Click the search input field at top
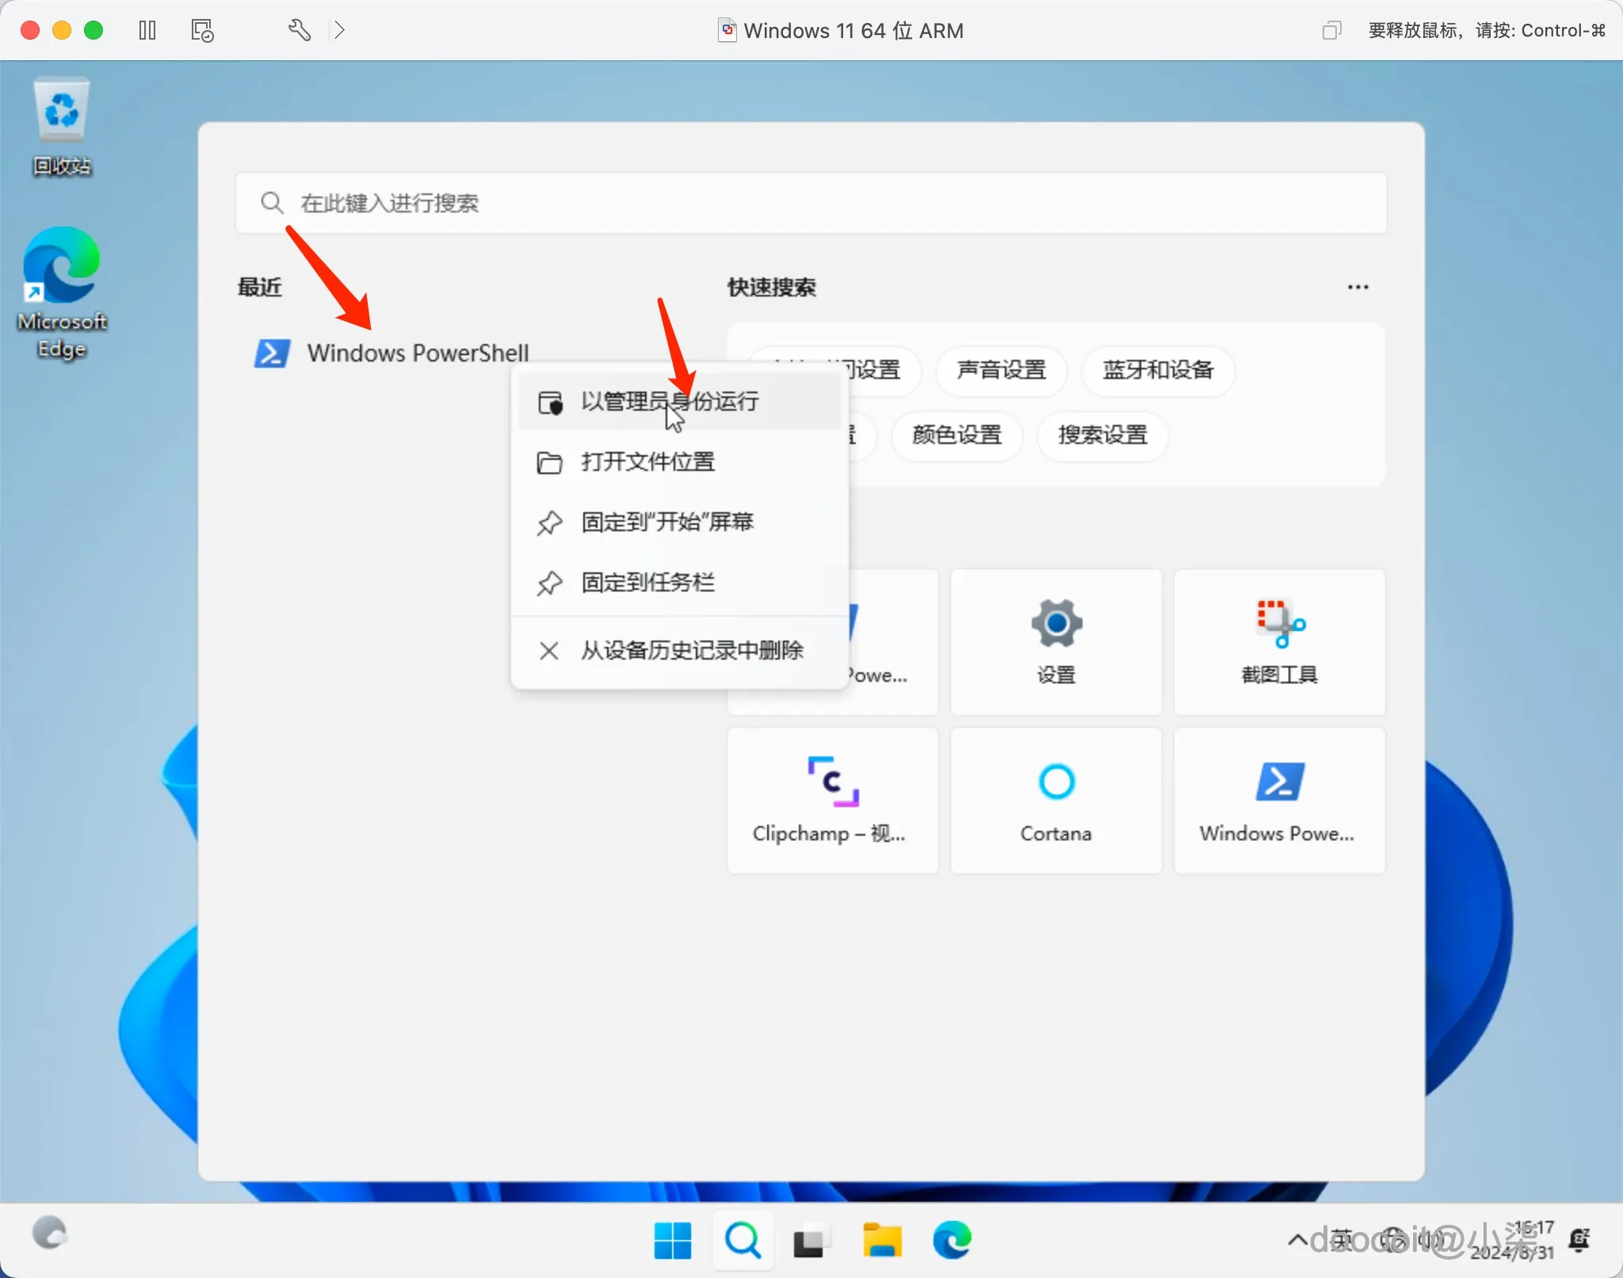1623x1278 pixels. click(x=808, y=203)
